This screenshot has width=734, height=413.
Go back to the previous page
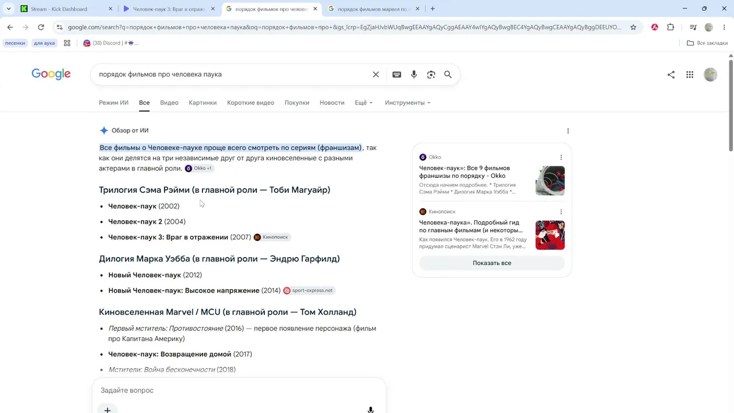pos(10,27)
